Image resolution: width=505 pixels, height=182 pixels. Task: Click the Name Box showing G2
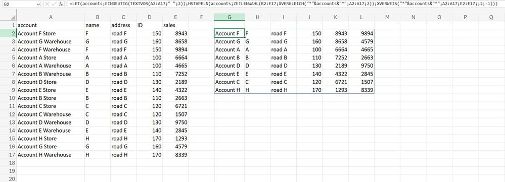point(18,5)
